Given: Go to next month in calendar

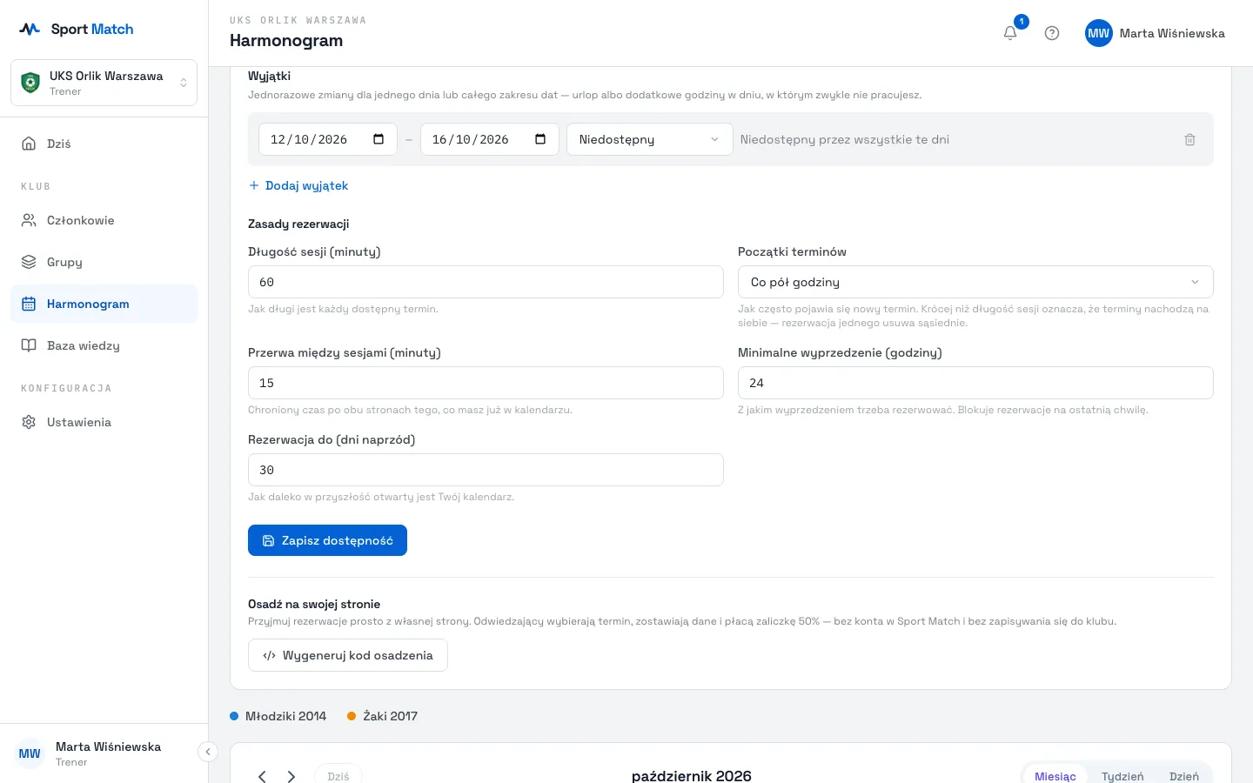Looking at the screenshot, I should pos(291,776).
